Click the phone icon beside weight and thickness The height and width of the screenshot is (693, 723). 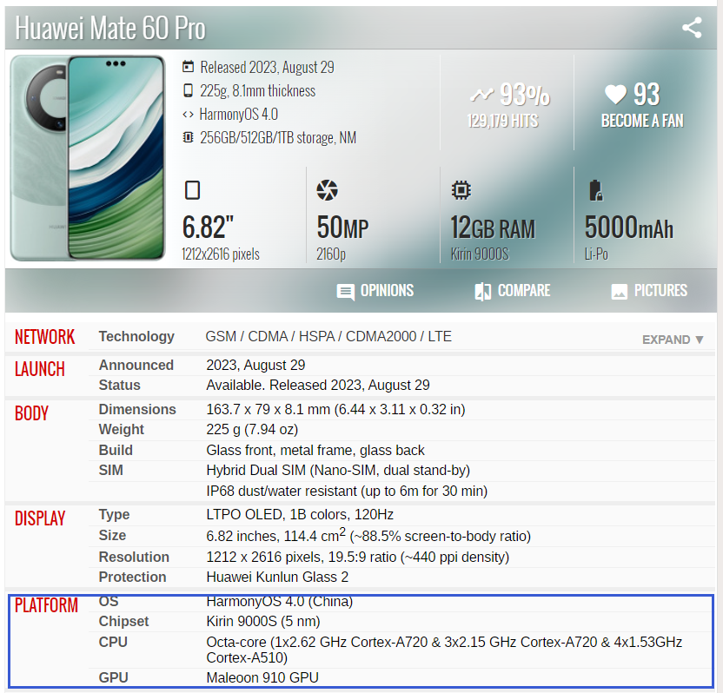(x=188, y=90)
